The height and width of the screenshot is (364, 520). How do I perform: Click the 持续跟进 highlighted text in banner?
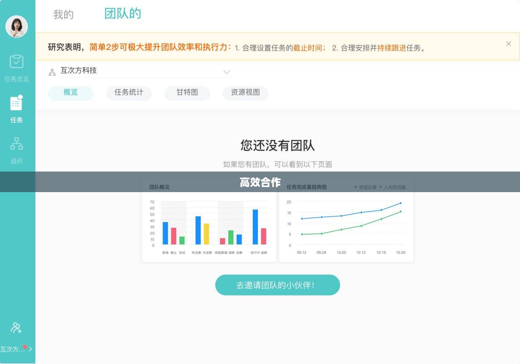click(391, 48)
